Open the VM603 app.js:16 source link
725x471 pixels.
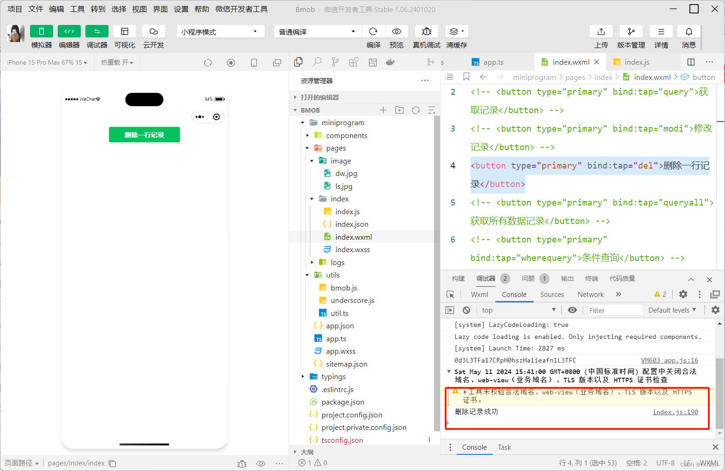click(670, 360)
